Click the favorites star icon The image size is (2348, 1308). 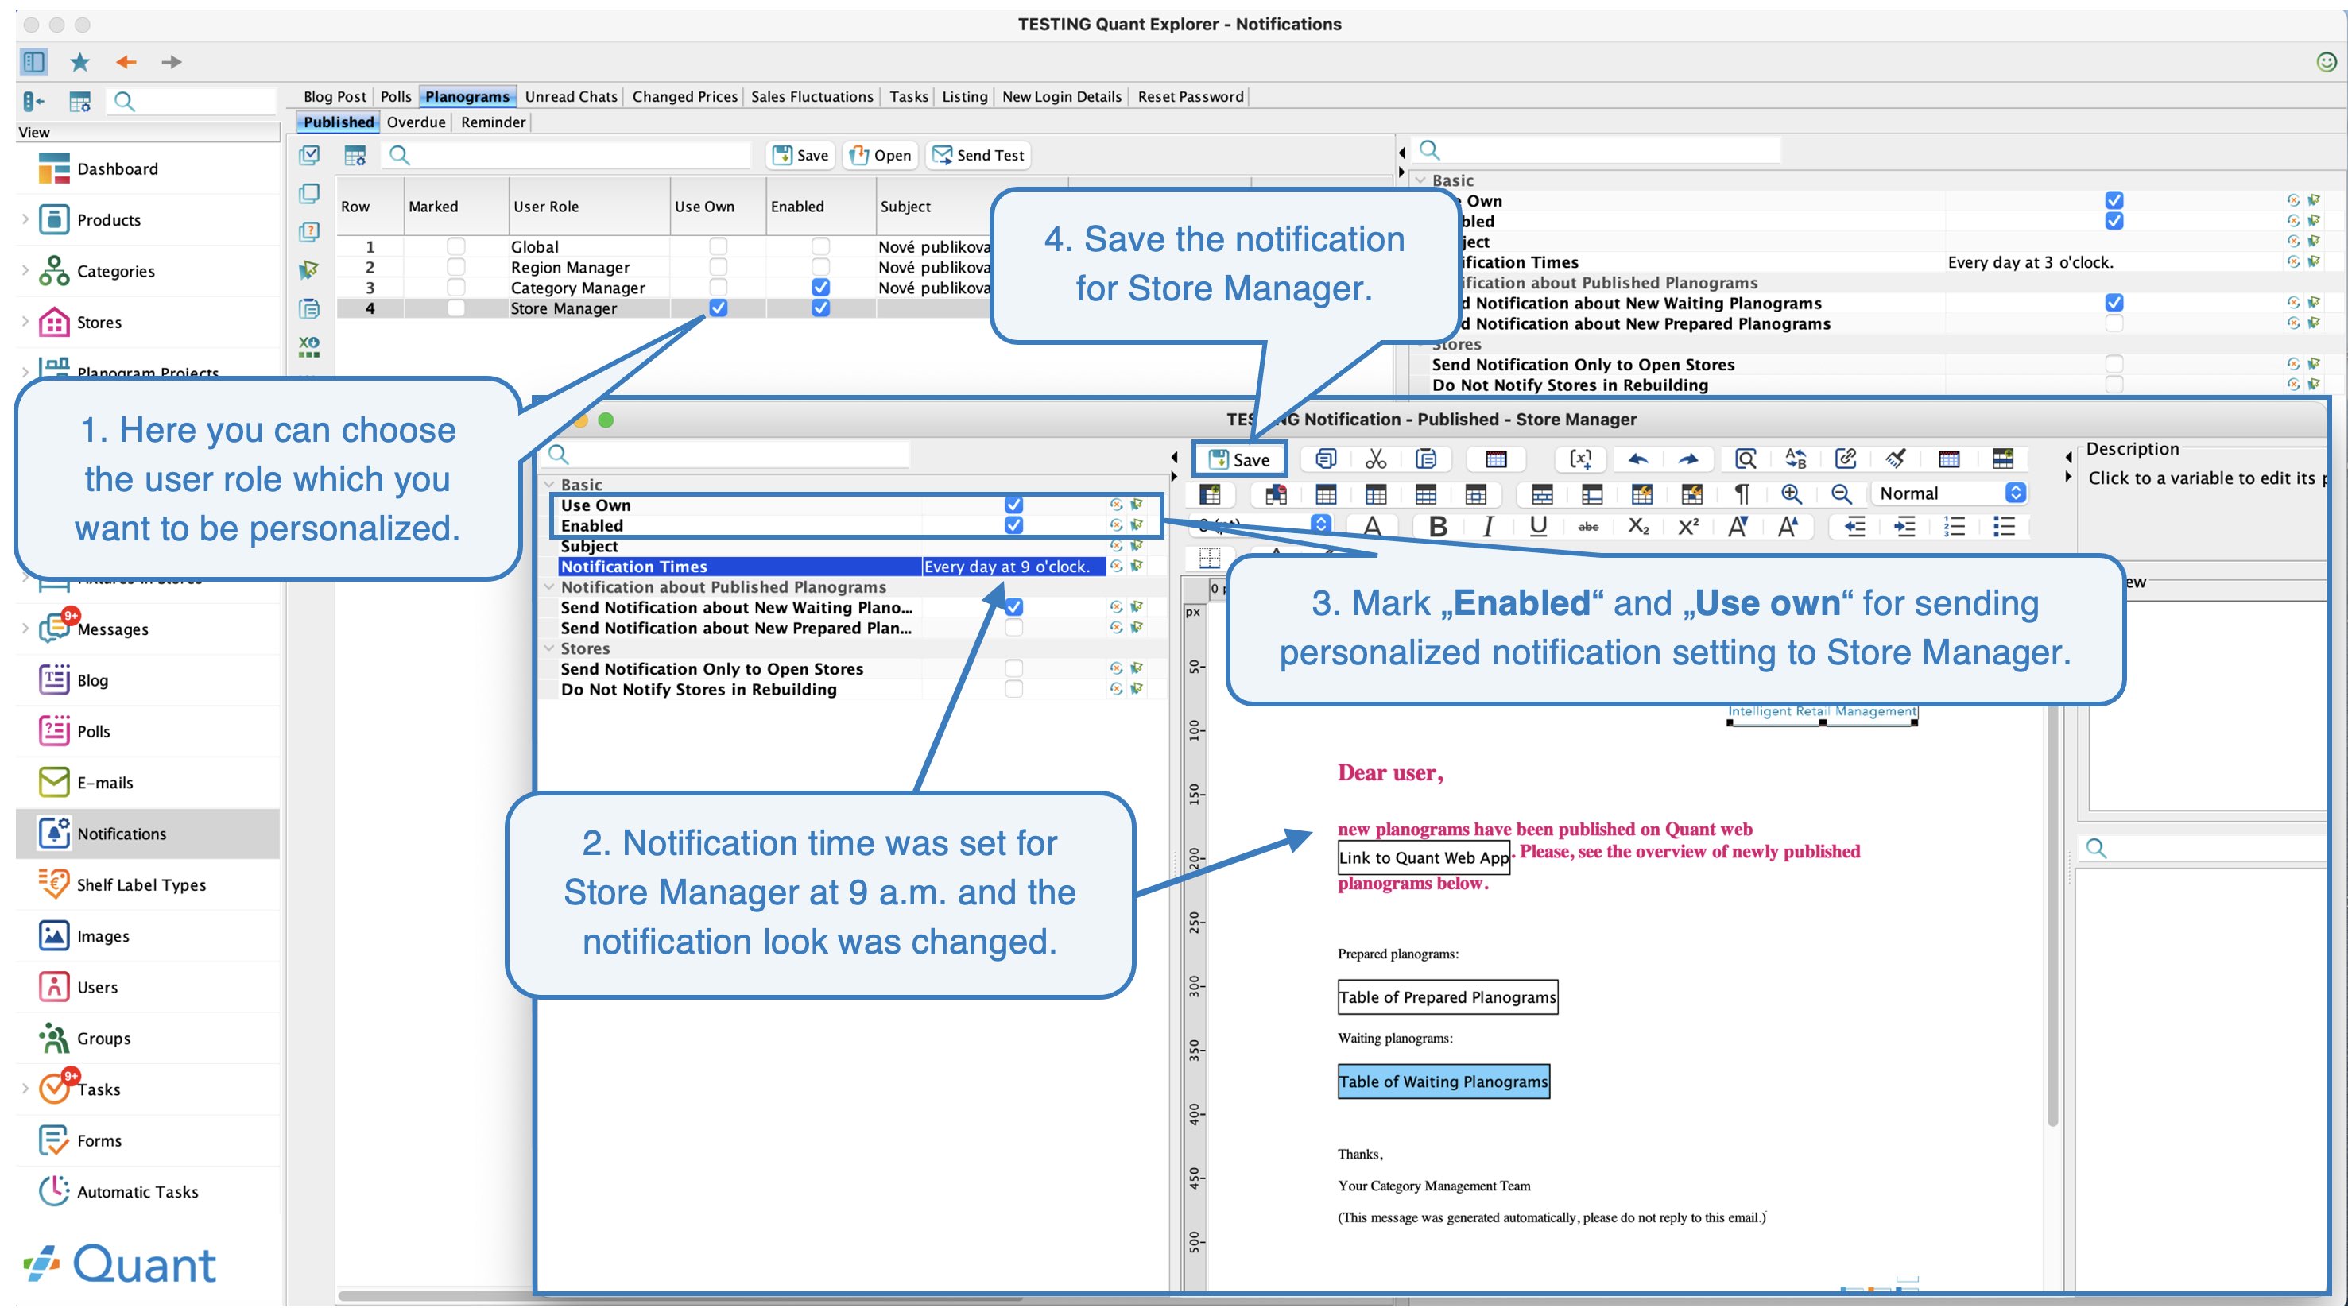point(80,62)
